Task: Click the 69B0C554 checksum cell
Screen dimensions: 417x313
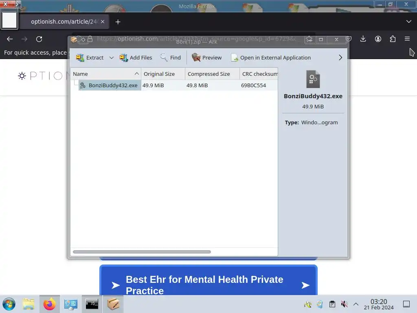Action: [x=253, y=86]
